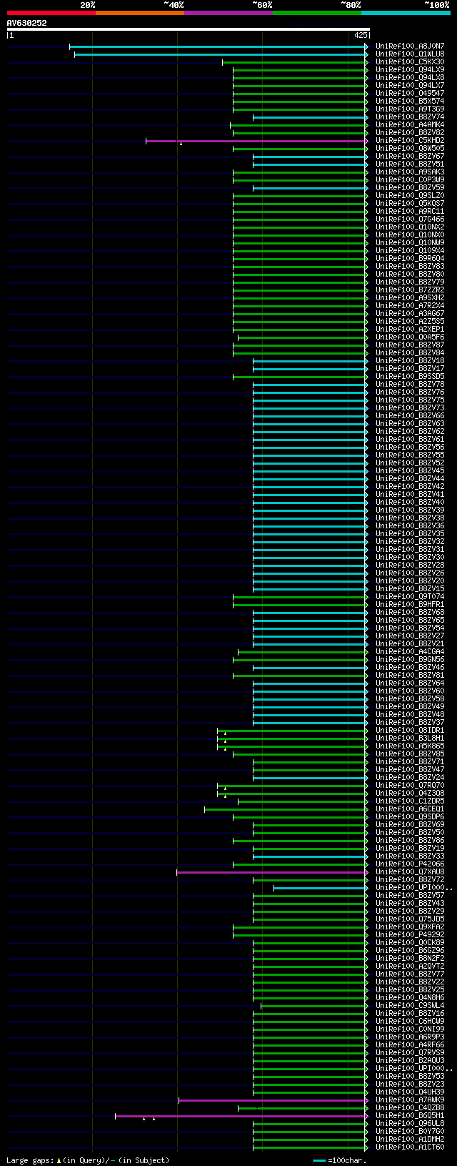Select the UniRef100_B3L8H1 label
457x1166 pixels.
pos(410,738)
